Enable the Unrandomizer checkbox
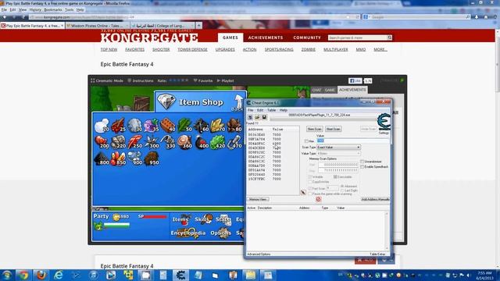Viewport: 500px width, 281px height. tap(362, 162)
